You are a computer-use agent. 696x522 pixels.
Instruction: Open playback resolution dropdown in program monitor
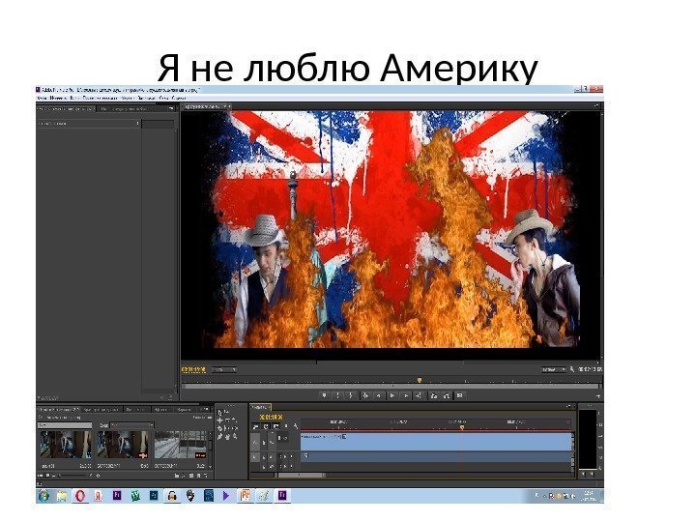point(553,369)
